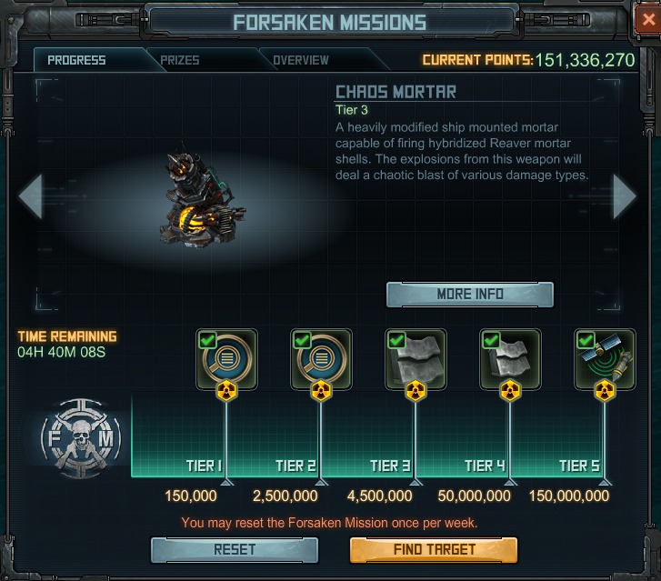This screenshot has width=661, height=581.
Task: Click the radiation badge under Tier 1
Action: (226, 391)
